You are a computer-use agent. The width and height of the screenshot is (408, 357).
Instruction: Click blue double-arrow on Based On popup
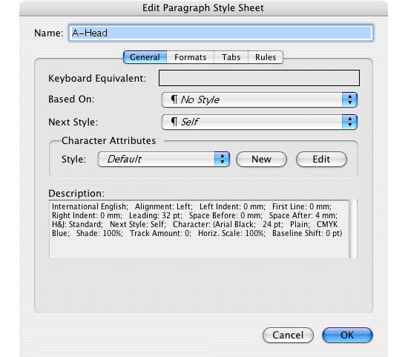coord(349,99)
